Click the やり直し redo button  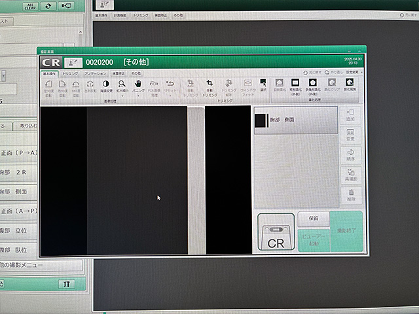[x=334, y=72]
